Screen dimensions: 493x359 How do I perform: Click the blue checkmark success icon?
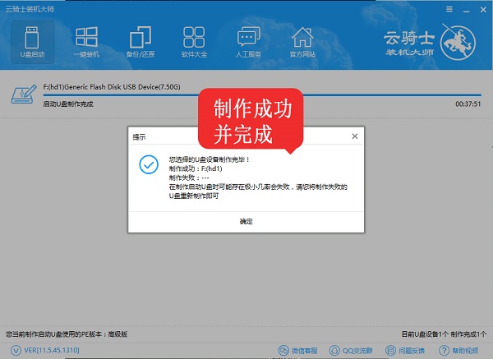coord(149,164)
